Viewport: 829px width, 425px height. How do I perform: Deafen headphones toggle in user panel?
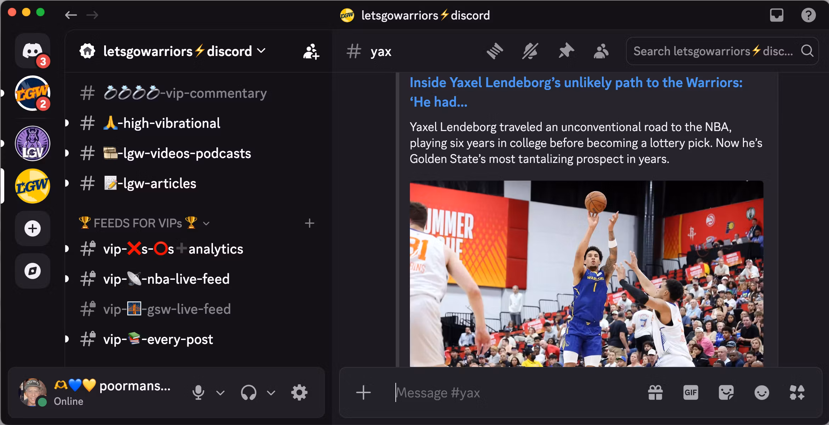pos(249,392)
